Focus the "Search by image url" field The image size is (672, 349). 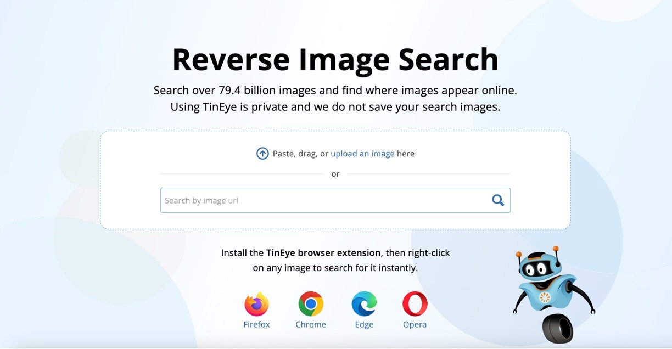[x=324, y=200]
